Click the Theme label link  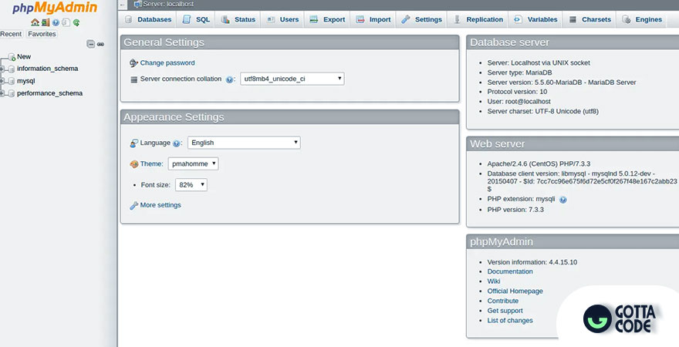tap(151, 163)
